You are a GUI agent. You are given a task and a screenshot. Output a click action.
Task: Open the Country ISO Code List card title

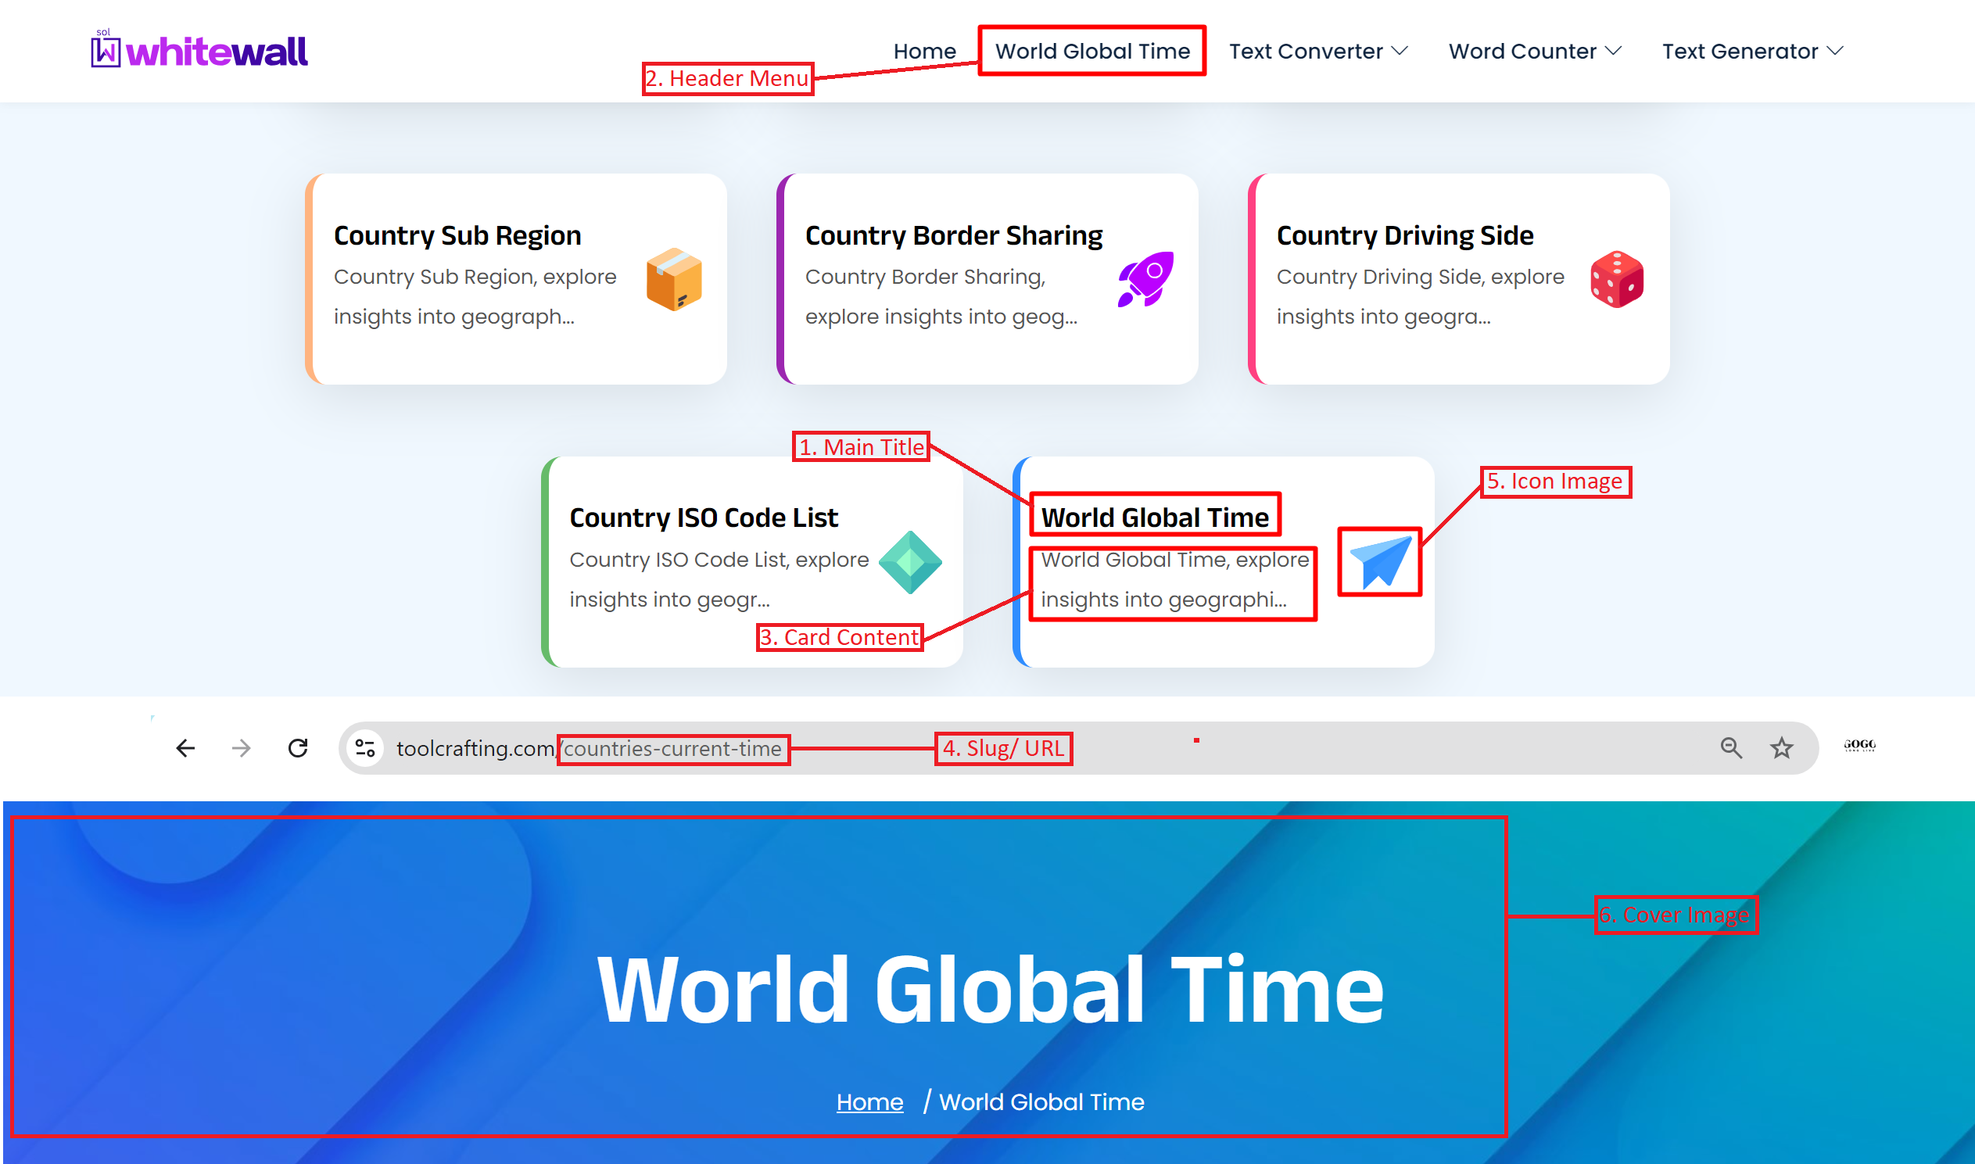(x=704, y=518)
